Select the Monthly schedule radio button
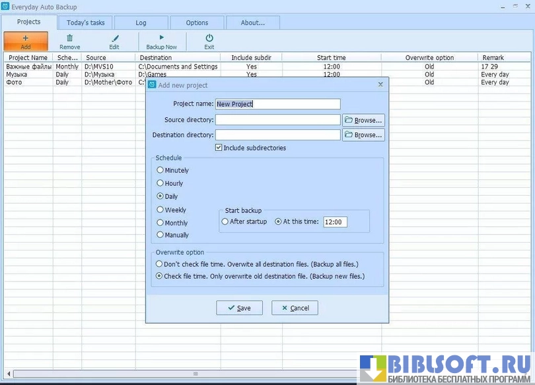Screen dimensions: 535x385 (160, 223)
